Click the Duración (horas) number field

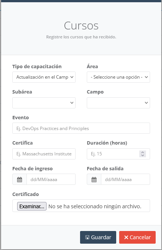tap(118, 154)
